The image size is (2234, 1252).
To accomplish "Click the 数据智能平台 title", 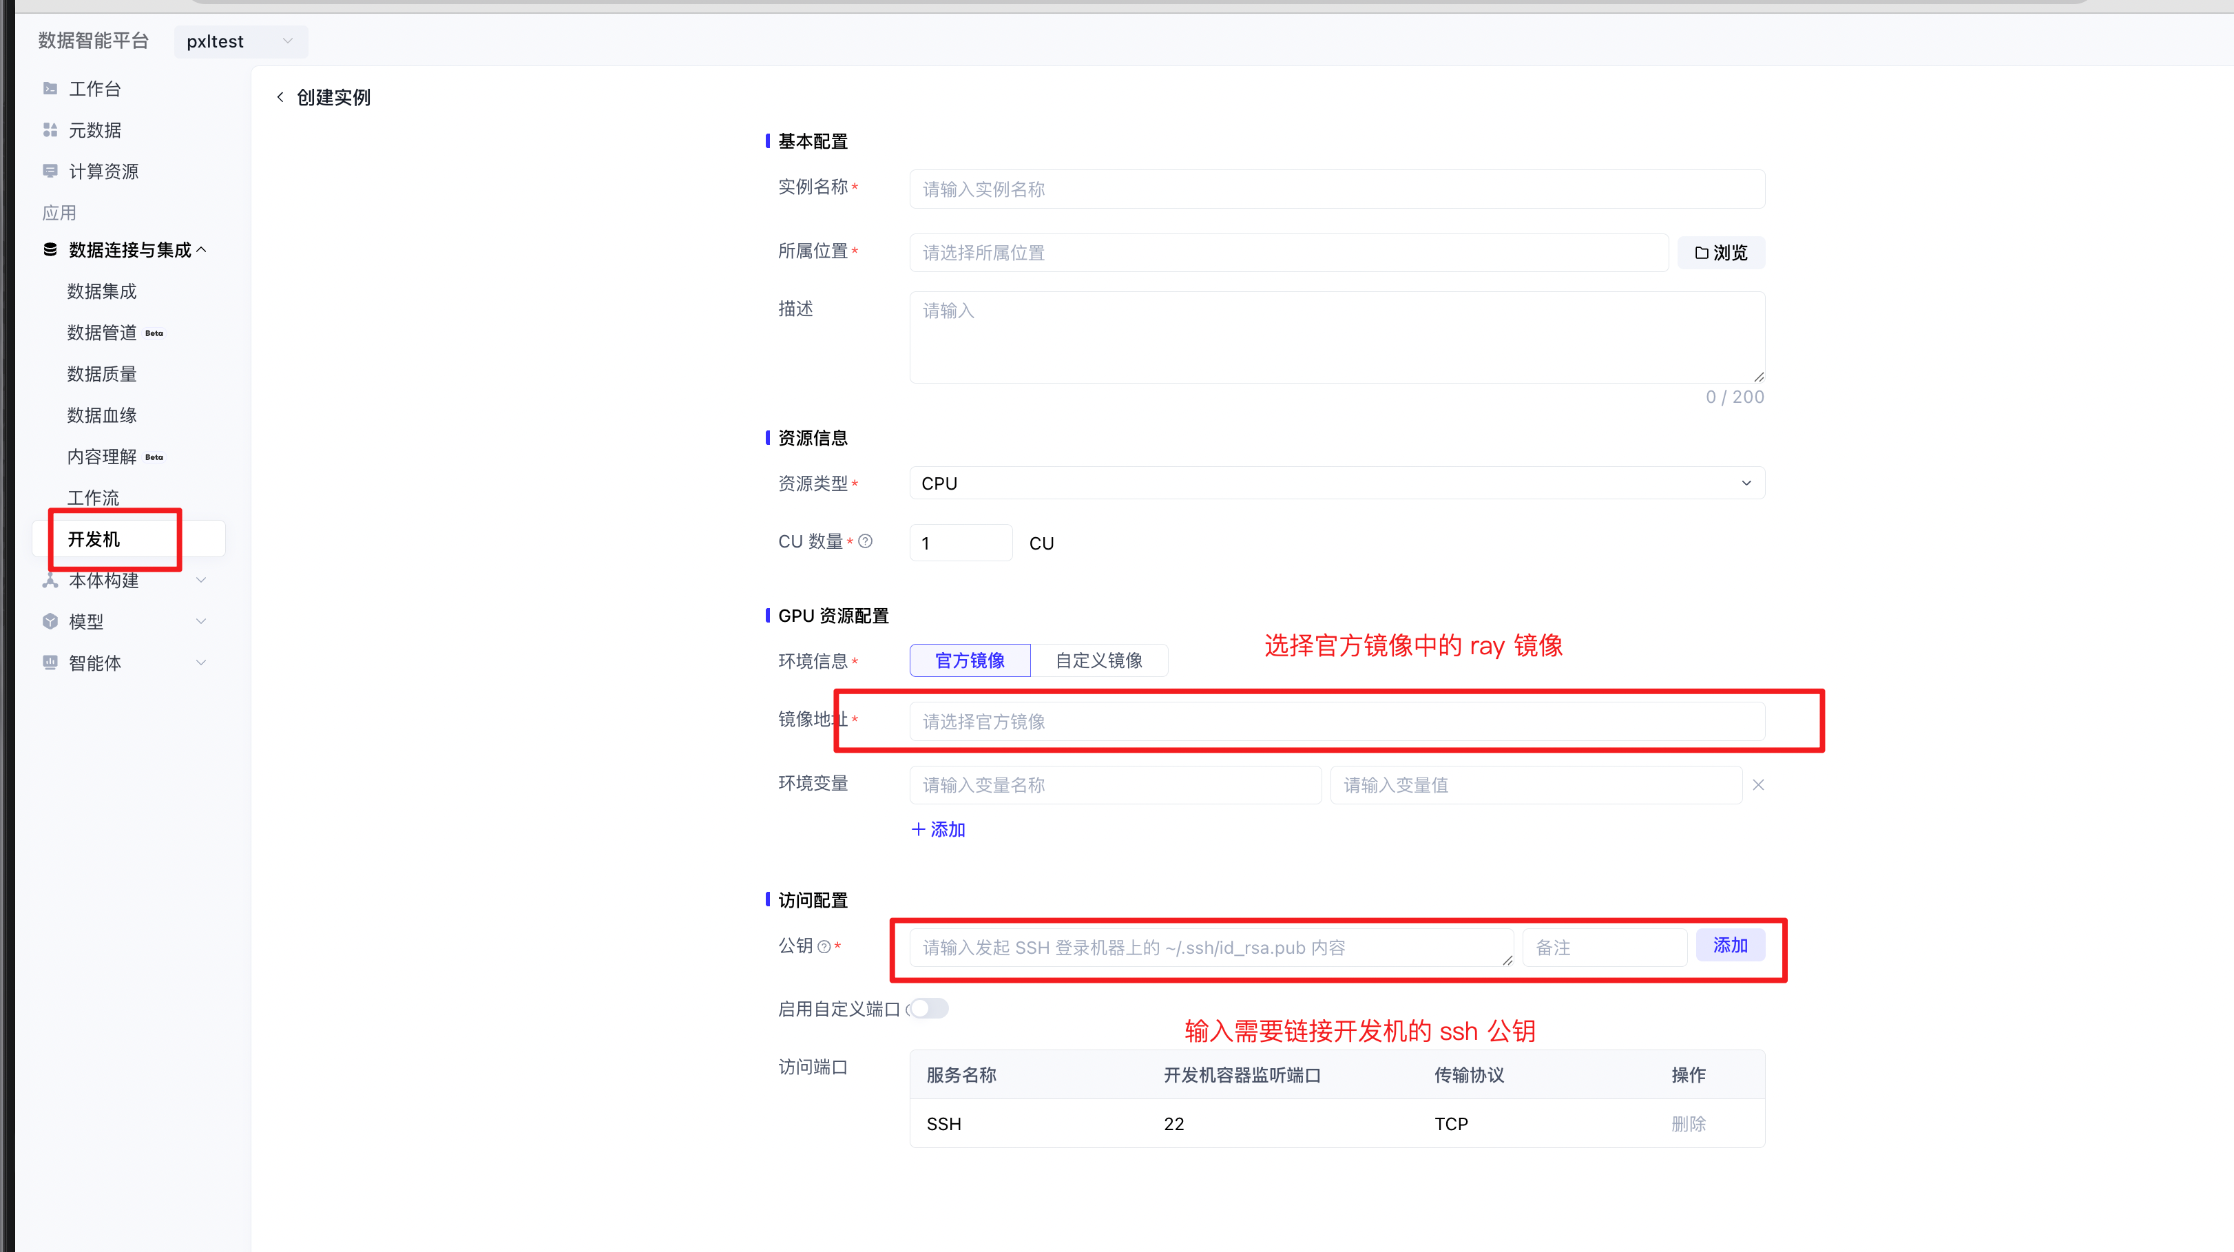I will pyautogui.click(x=94, y=41).
